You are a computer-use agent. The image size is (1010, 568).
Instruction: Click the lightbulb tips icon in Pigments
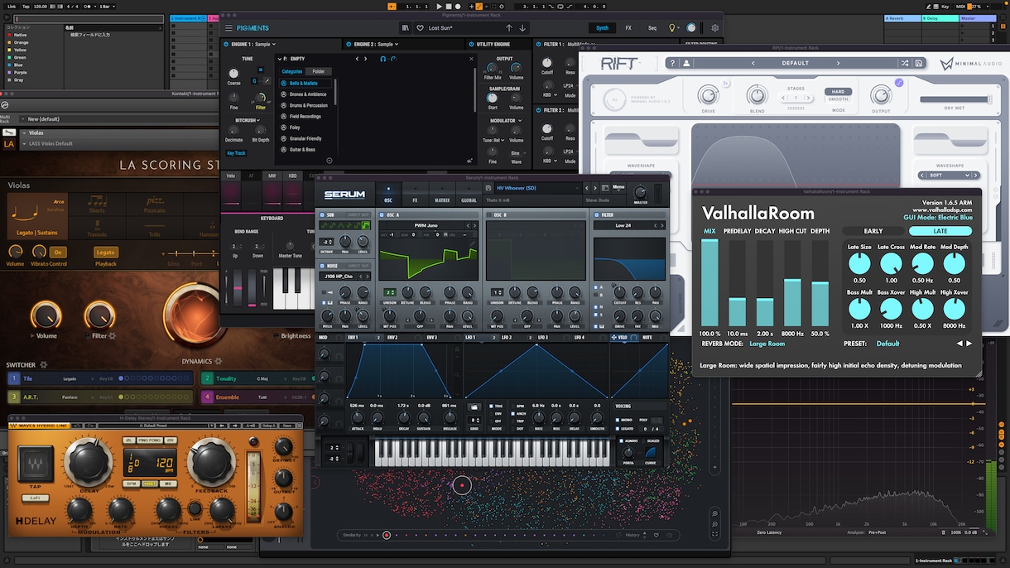point(672,28)
